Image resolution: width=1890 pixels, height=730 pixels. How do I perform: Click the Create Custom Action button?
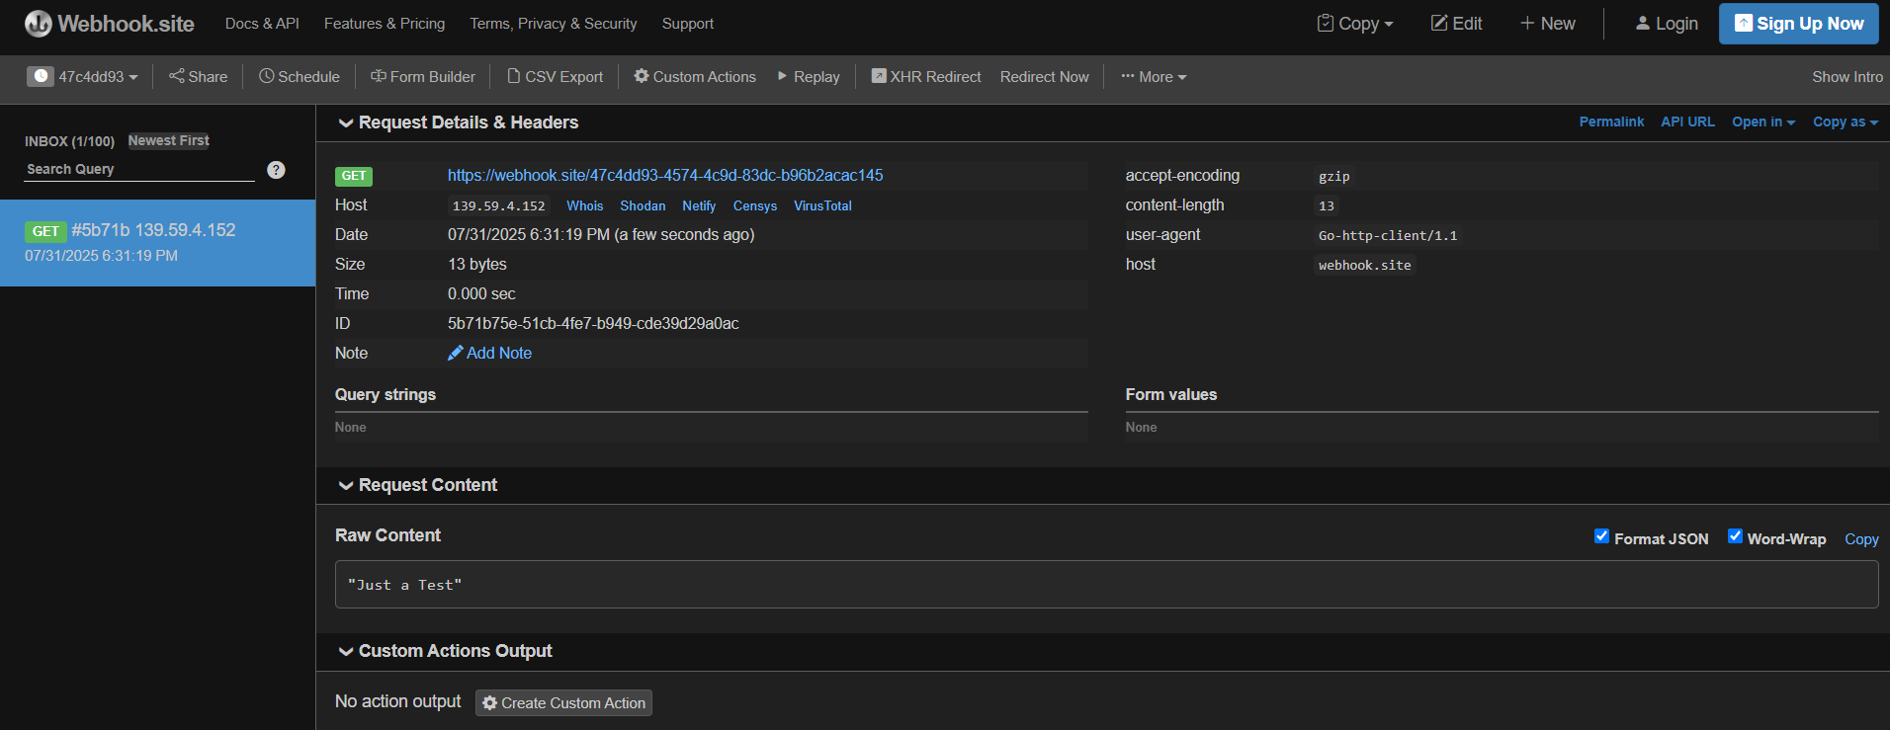click(x=563, y=703)
